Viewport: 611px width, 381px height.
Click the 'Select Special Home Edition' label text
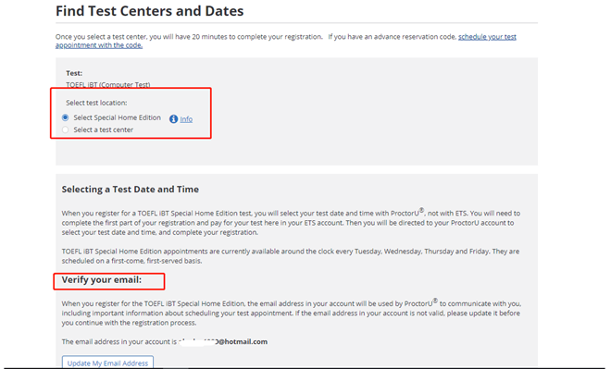118,117
